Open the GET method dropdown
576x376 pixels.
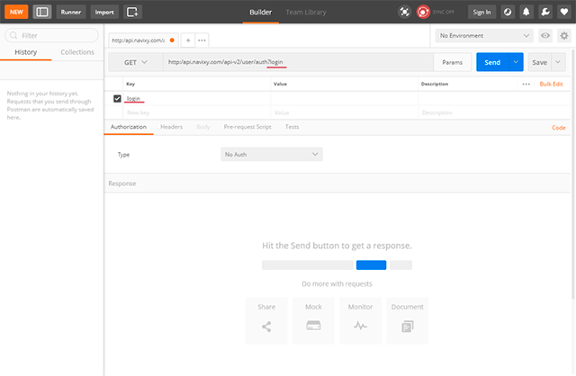pos(136,62)
